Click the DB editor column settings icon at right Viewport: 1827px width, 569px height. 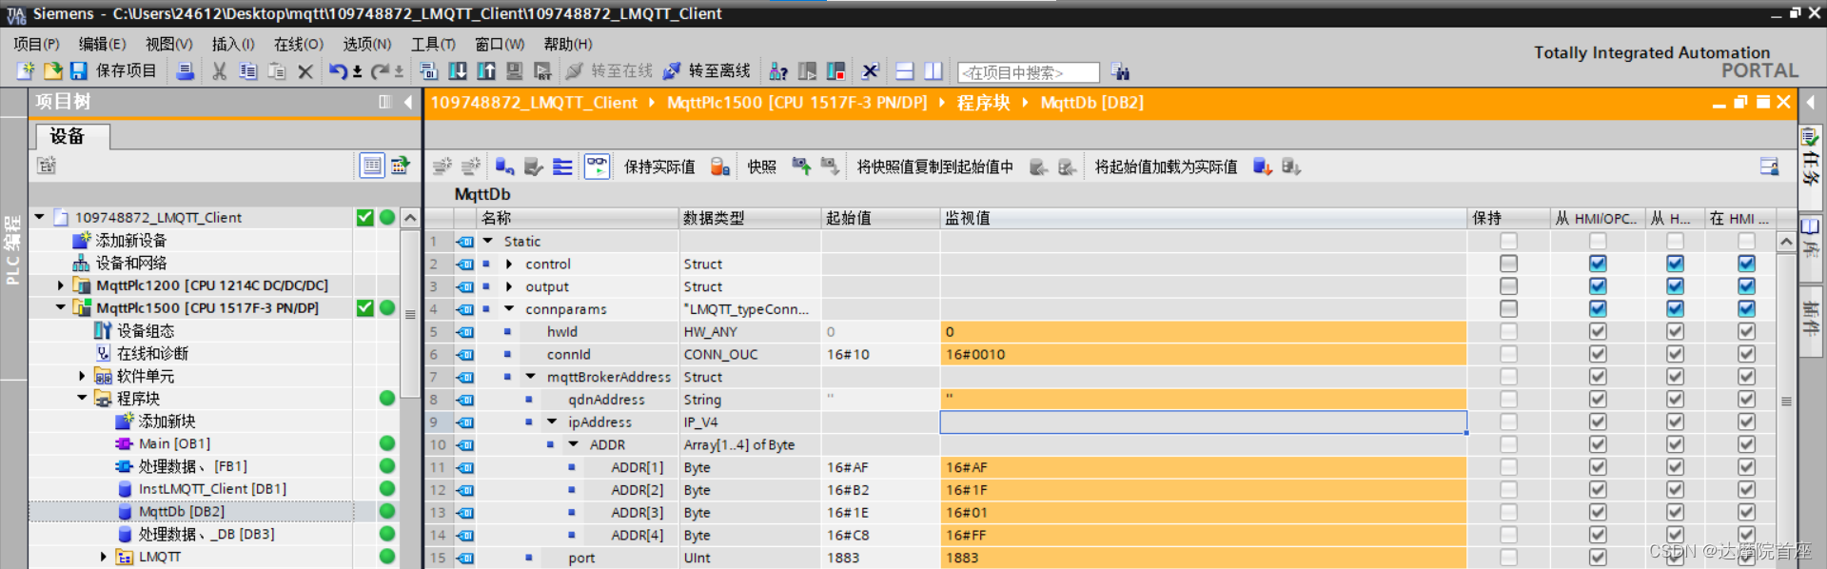point(1769,167)
